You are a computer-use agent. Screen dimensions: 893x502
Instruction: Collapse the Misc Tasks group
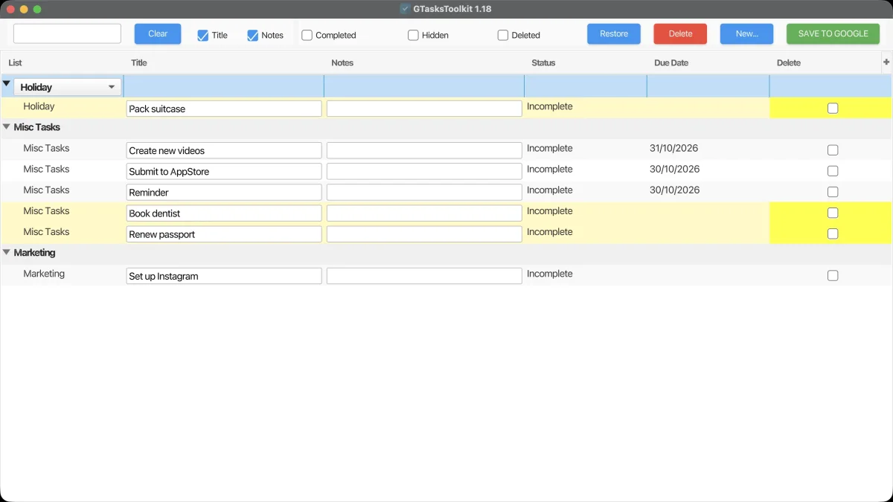point(7,127)
